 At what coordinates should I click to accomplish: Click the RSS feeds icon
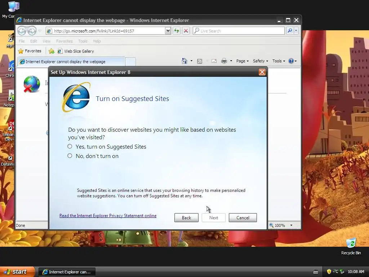click(200, 61)
